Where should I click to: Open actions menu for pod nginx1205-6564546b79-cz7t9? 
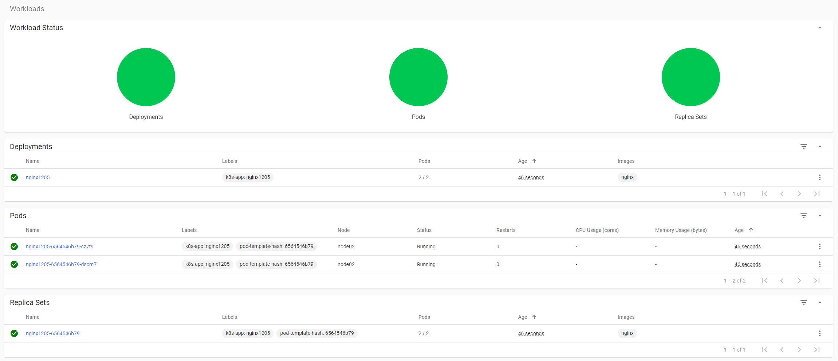819,246
